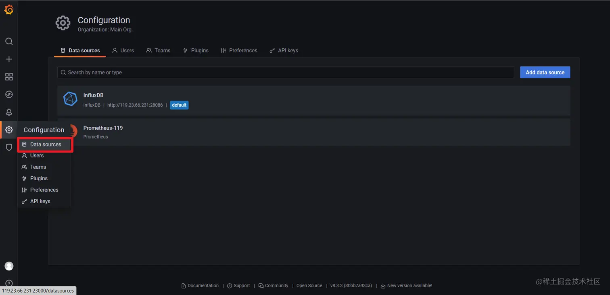The width and height of the screenshot is (610, 295).
Task: Switch to the Teams tab
Action: (158, 50)
